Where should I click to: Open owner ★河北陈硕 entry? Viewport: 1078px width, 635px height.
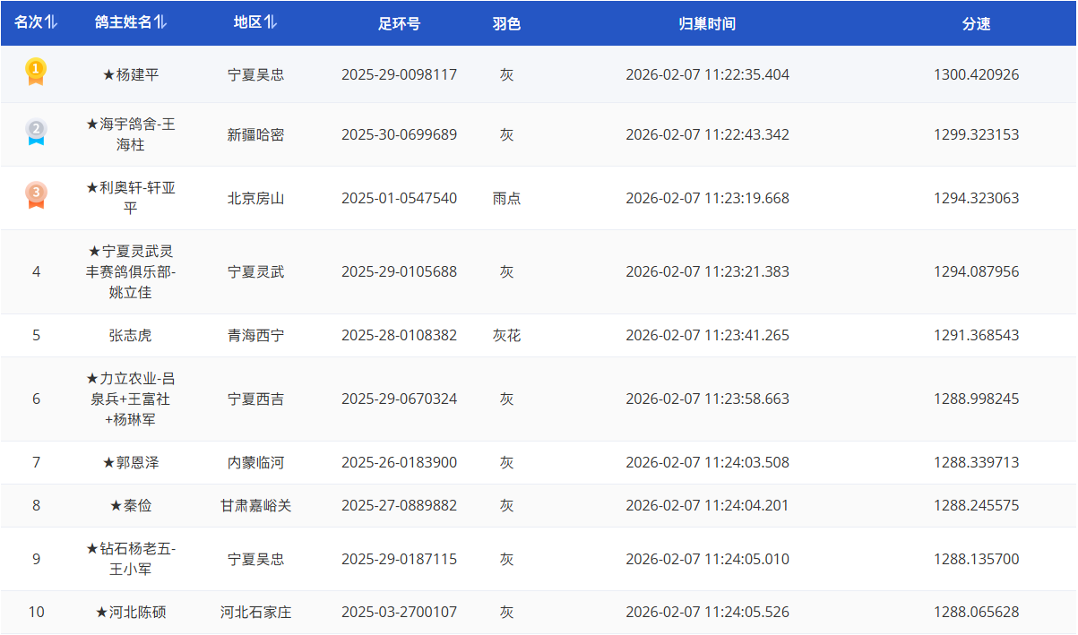tap(131, 613)
